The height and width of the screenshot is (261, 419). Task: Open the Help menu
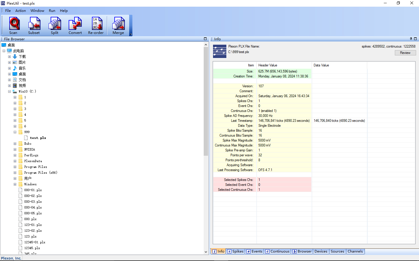[x=64, y=11]
